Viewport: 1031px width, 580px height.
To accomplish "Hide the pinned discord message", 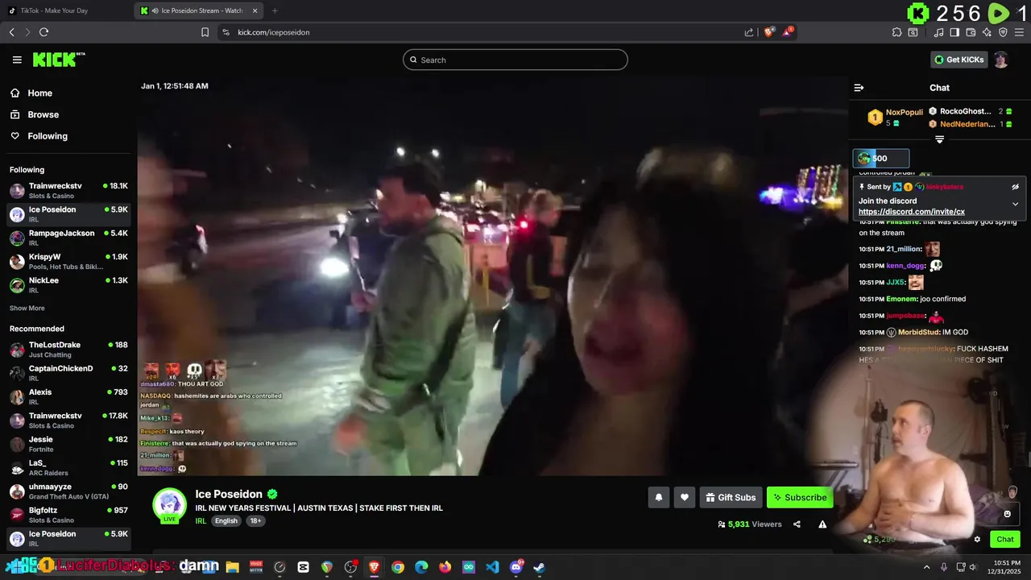I will pos(1015,187).
